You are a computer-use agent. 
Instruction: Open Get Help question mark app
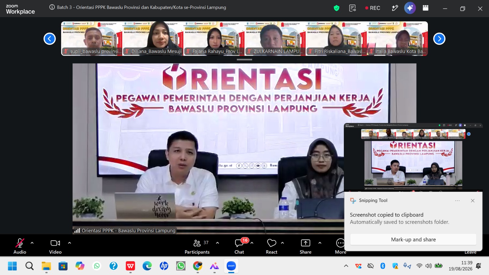coord(113,266)
